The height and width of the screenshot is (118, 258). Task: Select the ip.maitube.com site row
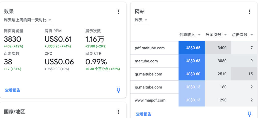[194, 87]
